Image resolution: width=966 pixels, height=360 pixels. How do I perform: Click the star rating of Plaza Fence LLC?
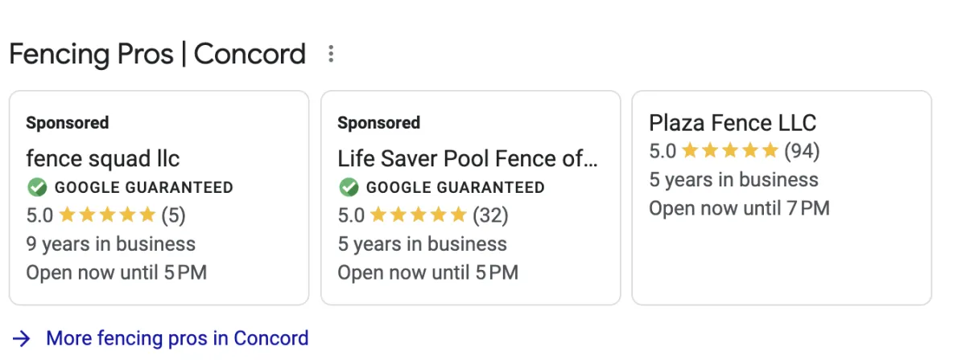730,150
